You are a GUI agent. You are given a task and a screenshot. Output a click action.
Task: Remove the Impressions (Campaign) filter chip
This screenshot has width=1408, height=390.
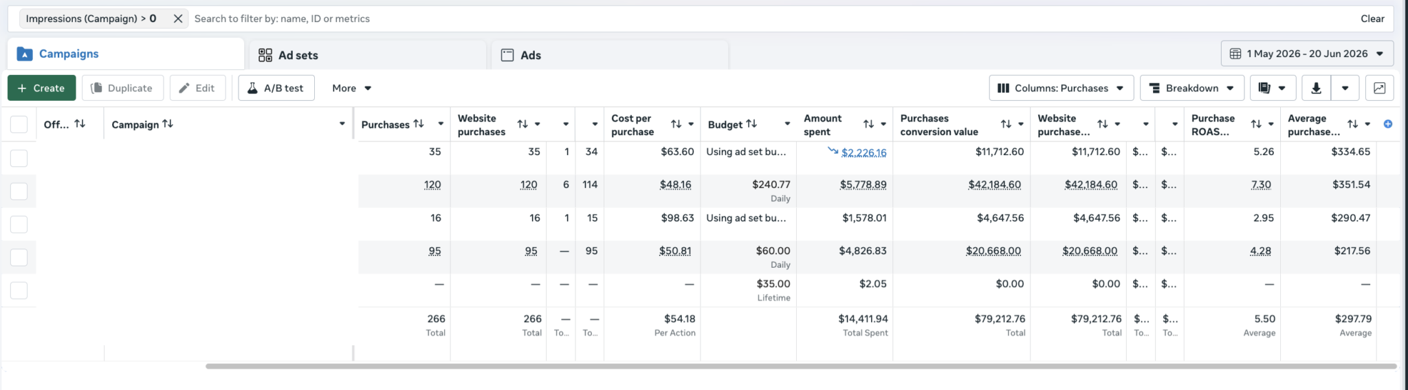[177, 19]
